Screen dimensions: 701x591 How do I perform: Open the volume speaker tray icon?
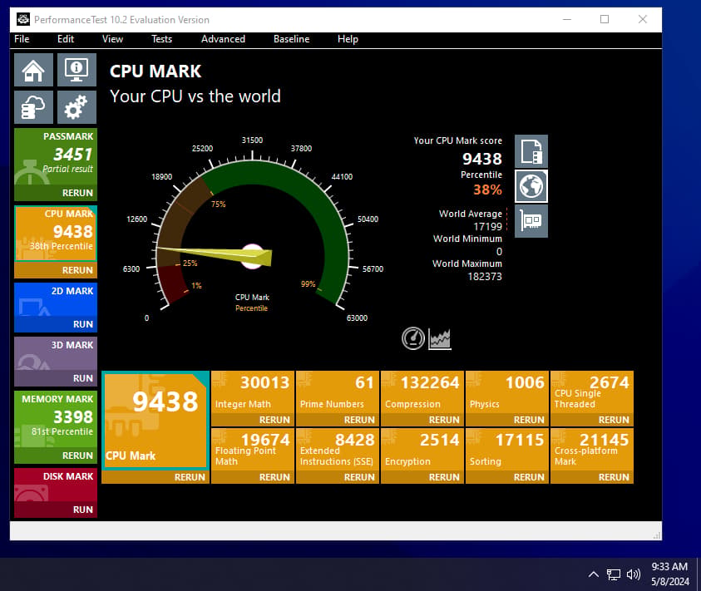point(634,574)
